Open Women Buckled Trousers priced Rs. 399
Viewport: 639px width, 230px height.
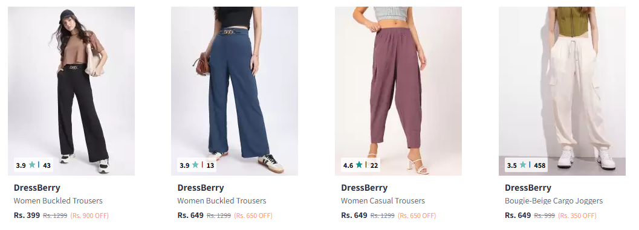58,200
